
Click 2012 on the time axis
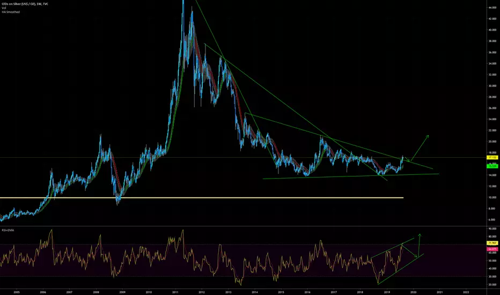point(202,292)
